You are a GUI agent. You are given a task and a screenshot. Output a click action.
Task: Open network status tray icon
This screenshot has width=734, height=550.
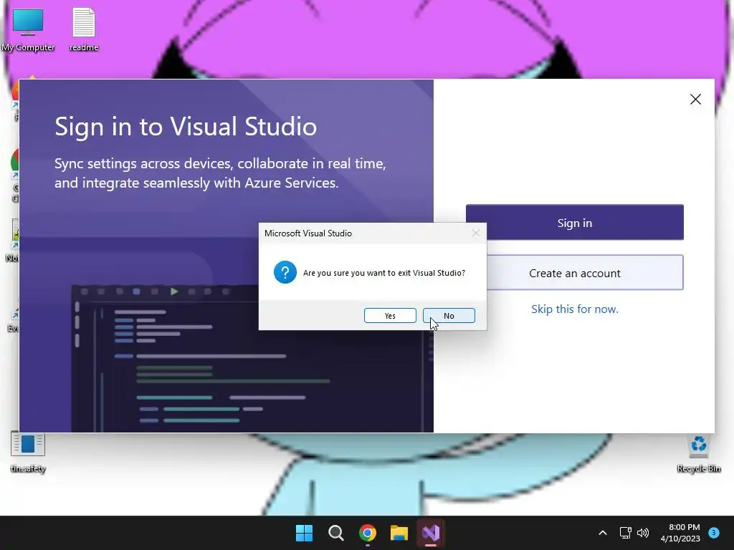tap(625, 533)
